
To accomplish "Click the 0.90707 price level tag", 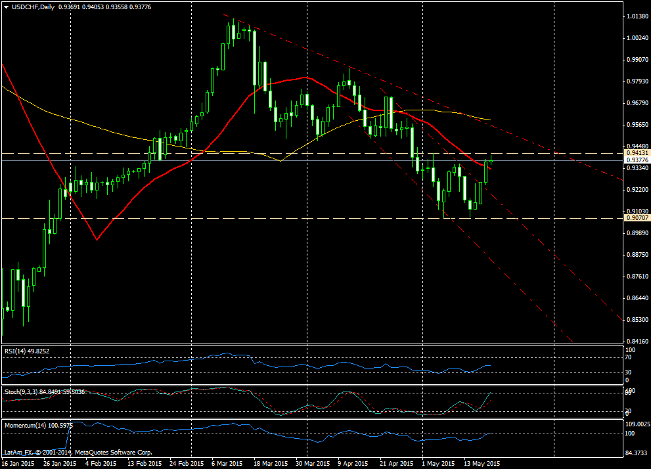I will [x=636, y=217].
